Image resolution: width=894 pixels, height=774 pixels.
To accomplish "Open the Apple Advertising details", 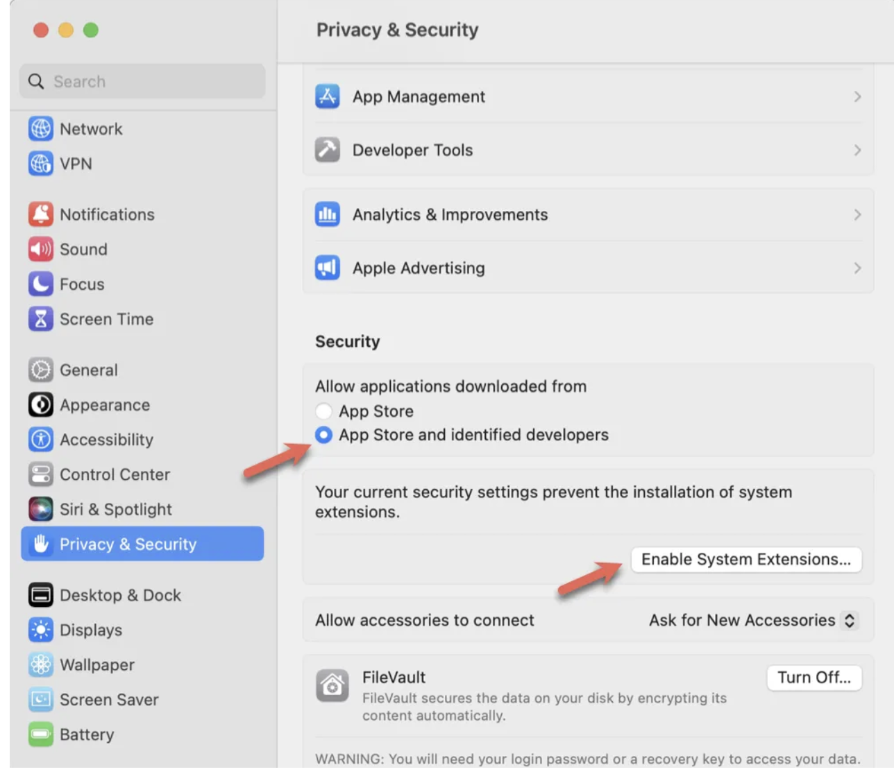I will (418, 268).
